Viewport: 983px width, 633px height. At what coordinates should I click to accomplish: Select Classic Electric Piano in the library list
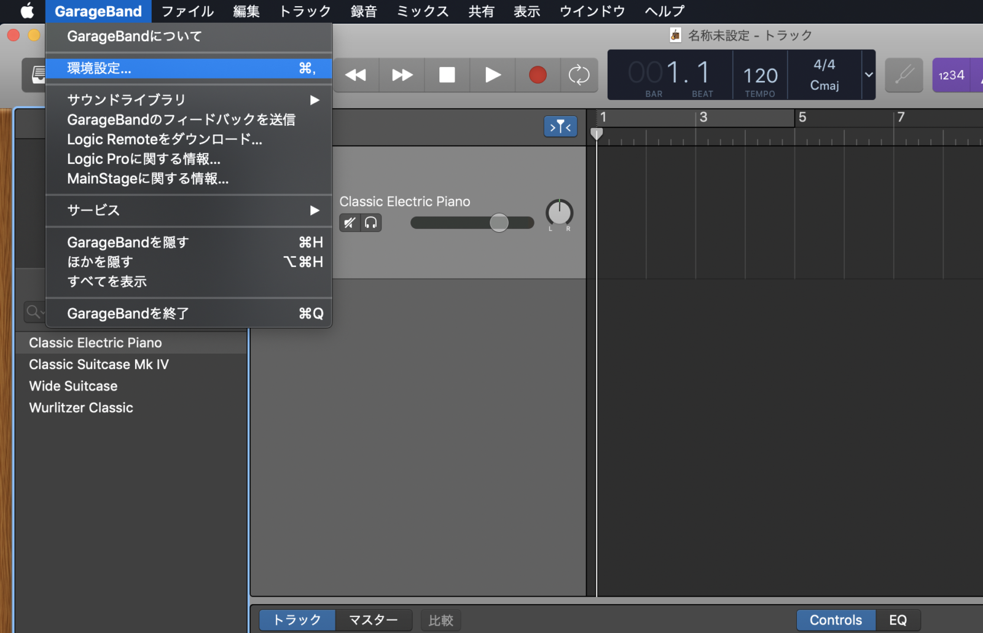point(131,343)
